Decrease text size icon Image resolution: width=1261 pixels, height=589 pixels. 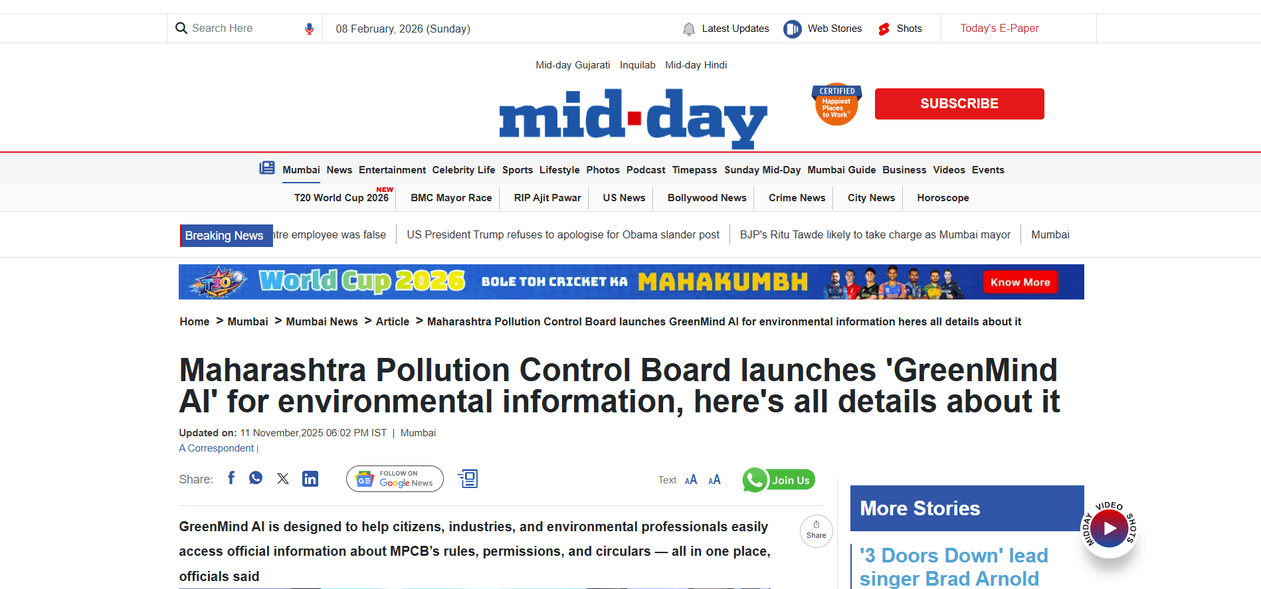tap(691, 479)
